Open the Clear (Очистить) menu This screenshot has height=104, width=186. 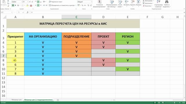pos(147,6)
